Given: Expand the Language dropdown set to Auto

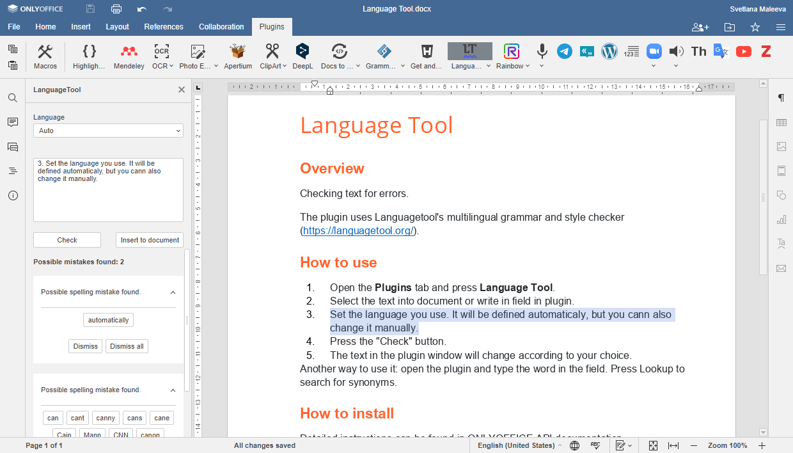Looking at the screenshot, I should tap(108, 131).
